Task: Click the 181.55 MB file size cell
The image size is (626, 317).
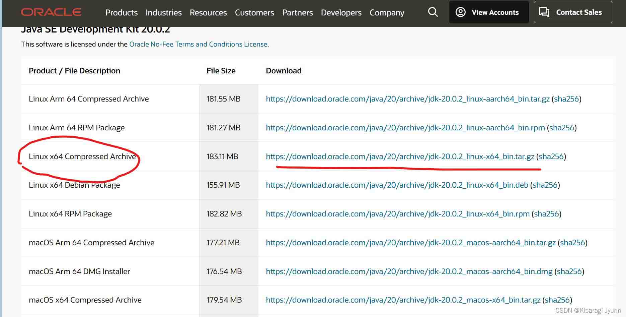Action: [229, 99]
